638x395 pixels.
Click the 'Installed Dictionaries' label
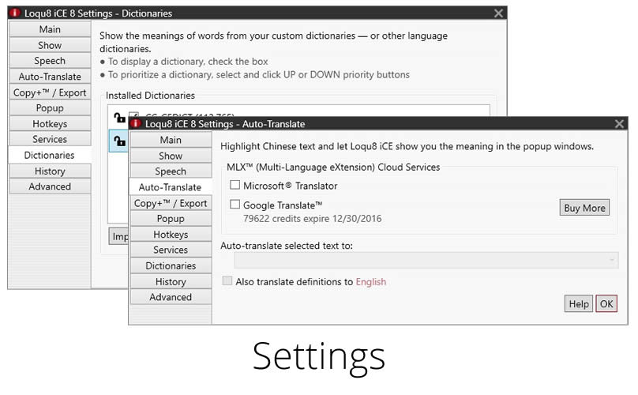point(150,96)
